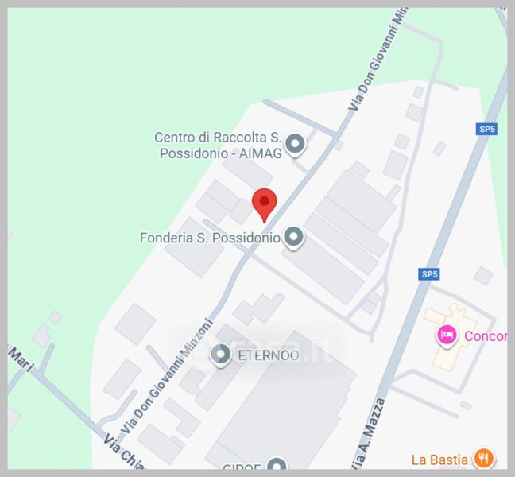Screen dimensions: 515x477
Task: Click the ETERNOO place marker icon
Action: tap(221, 355)
